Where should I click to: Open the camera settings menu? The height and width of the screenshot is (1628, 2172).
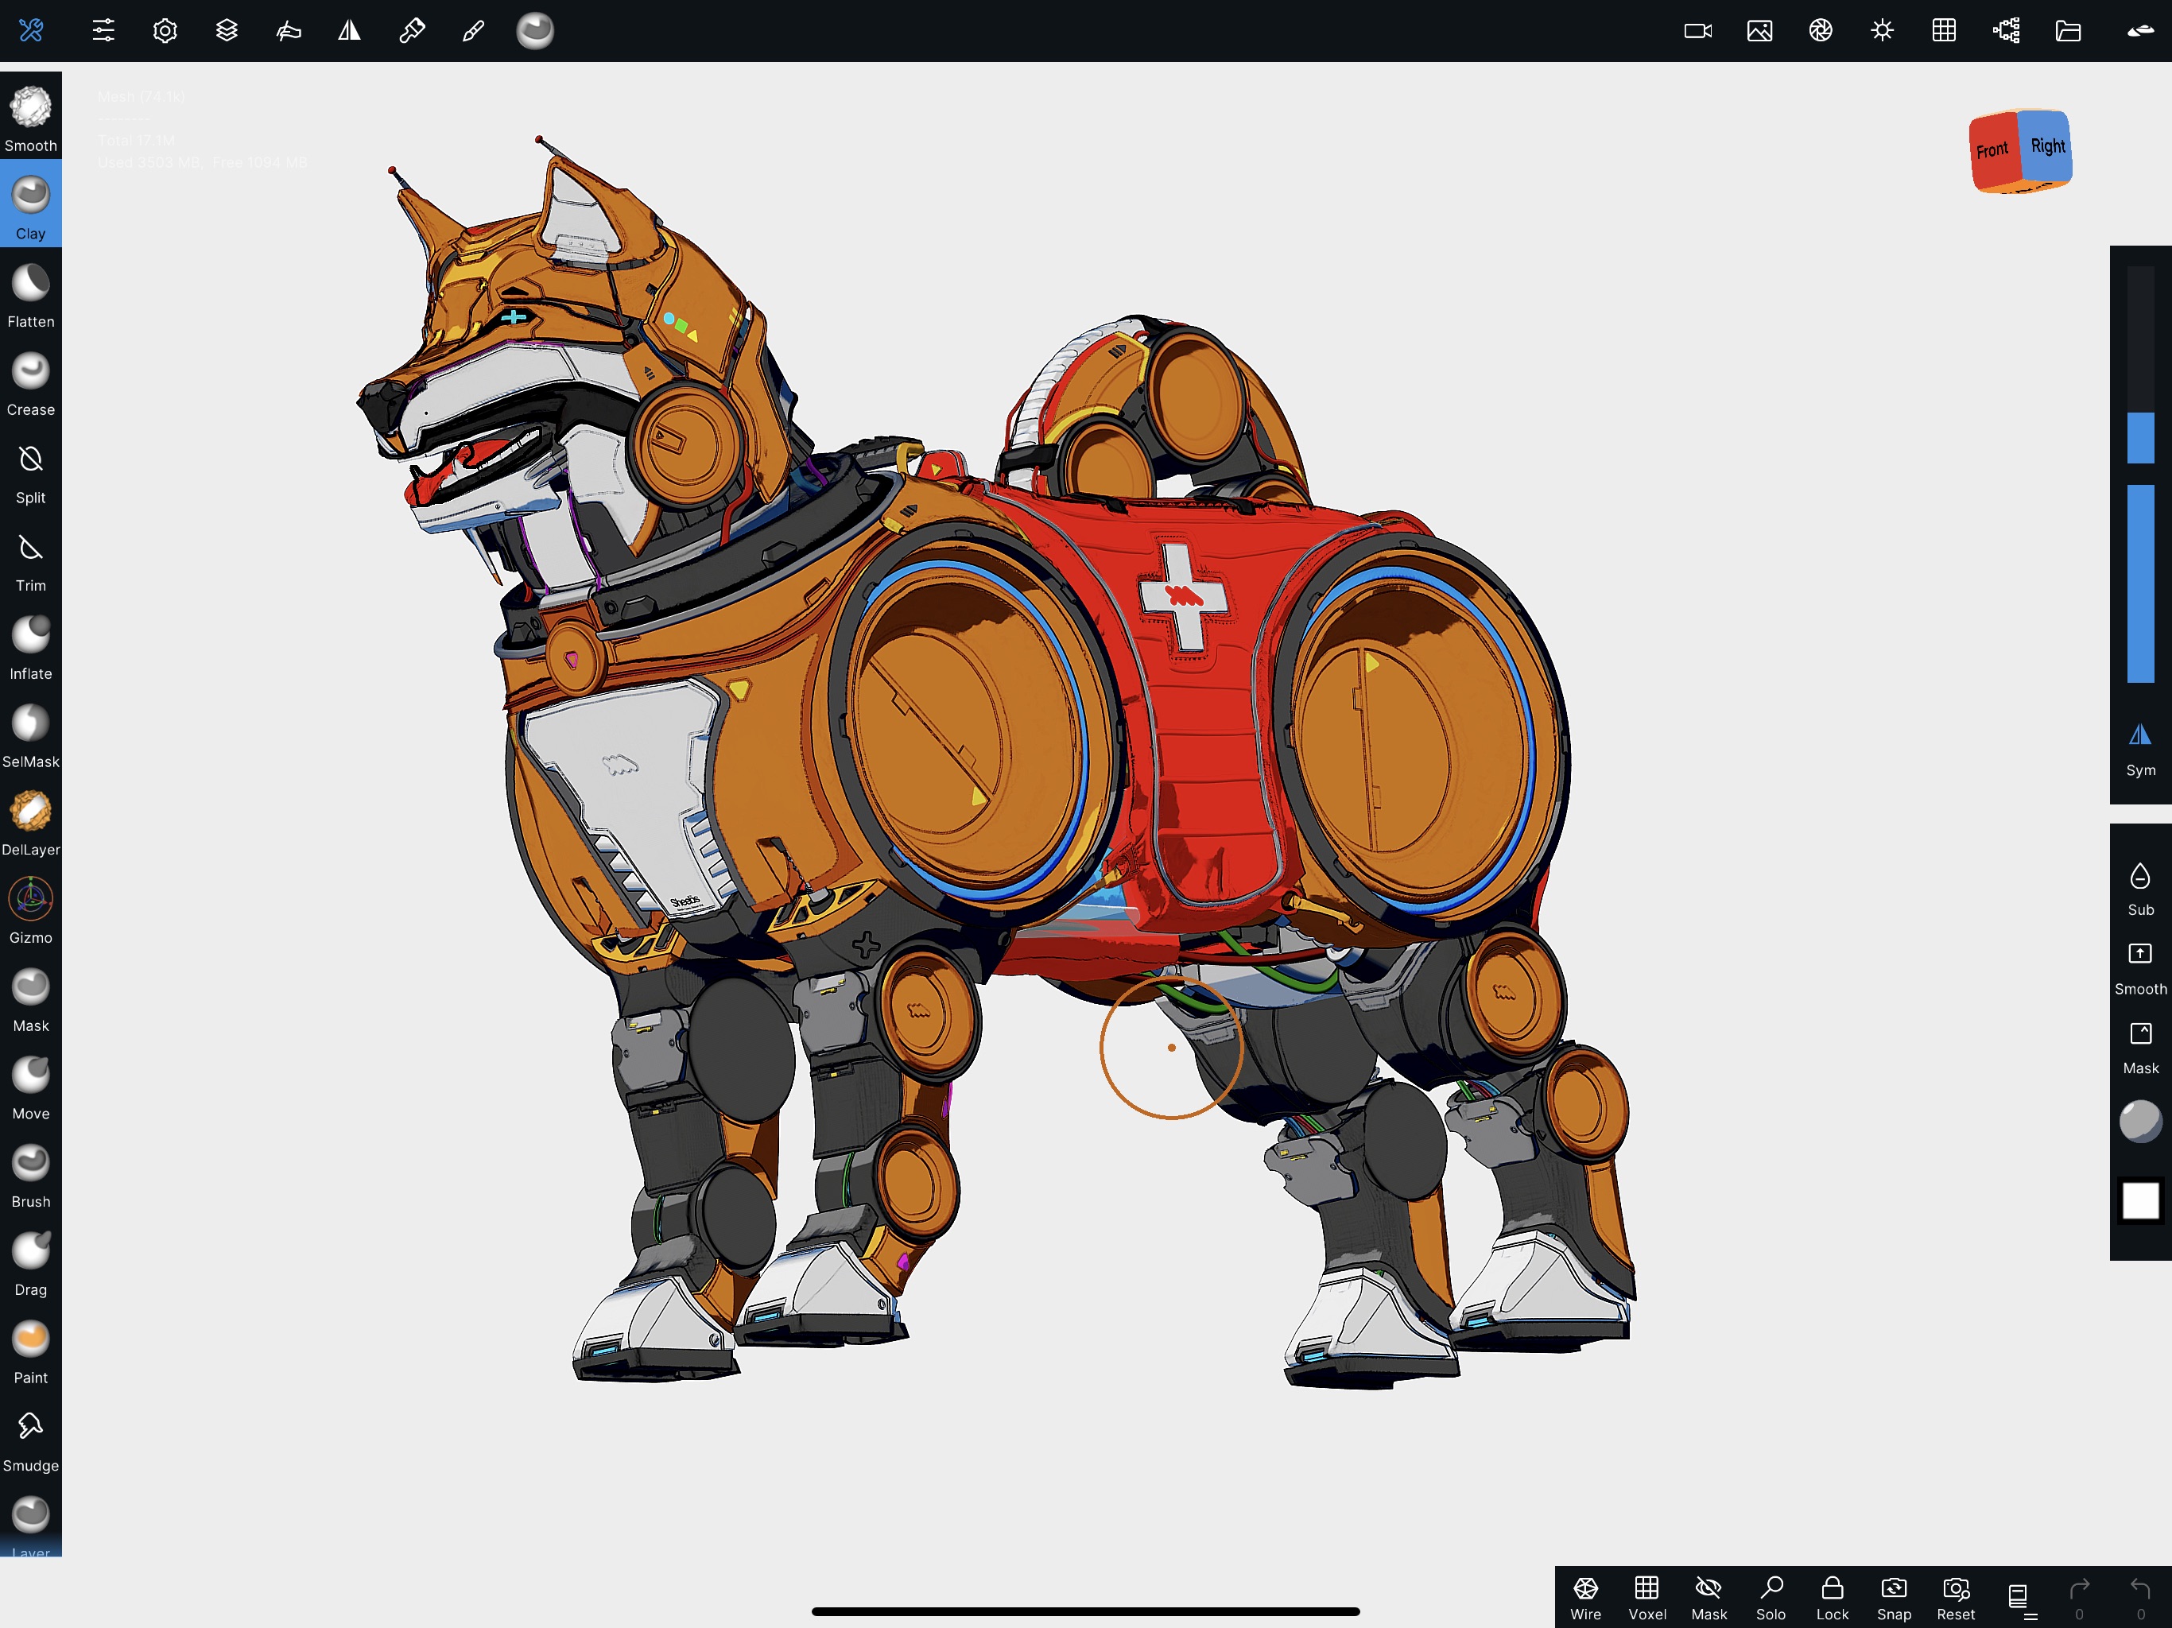[1697, 30]
